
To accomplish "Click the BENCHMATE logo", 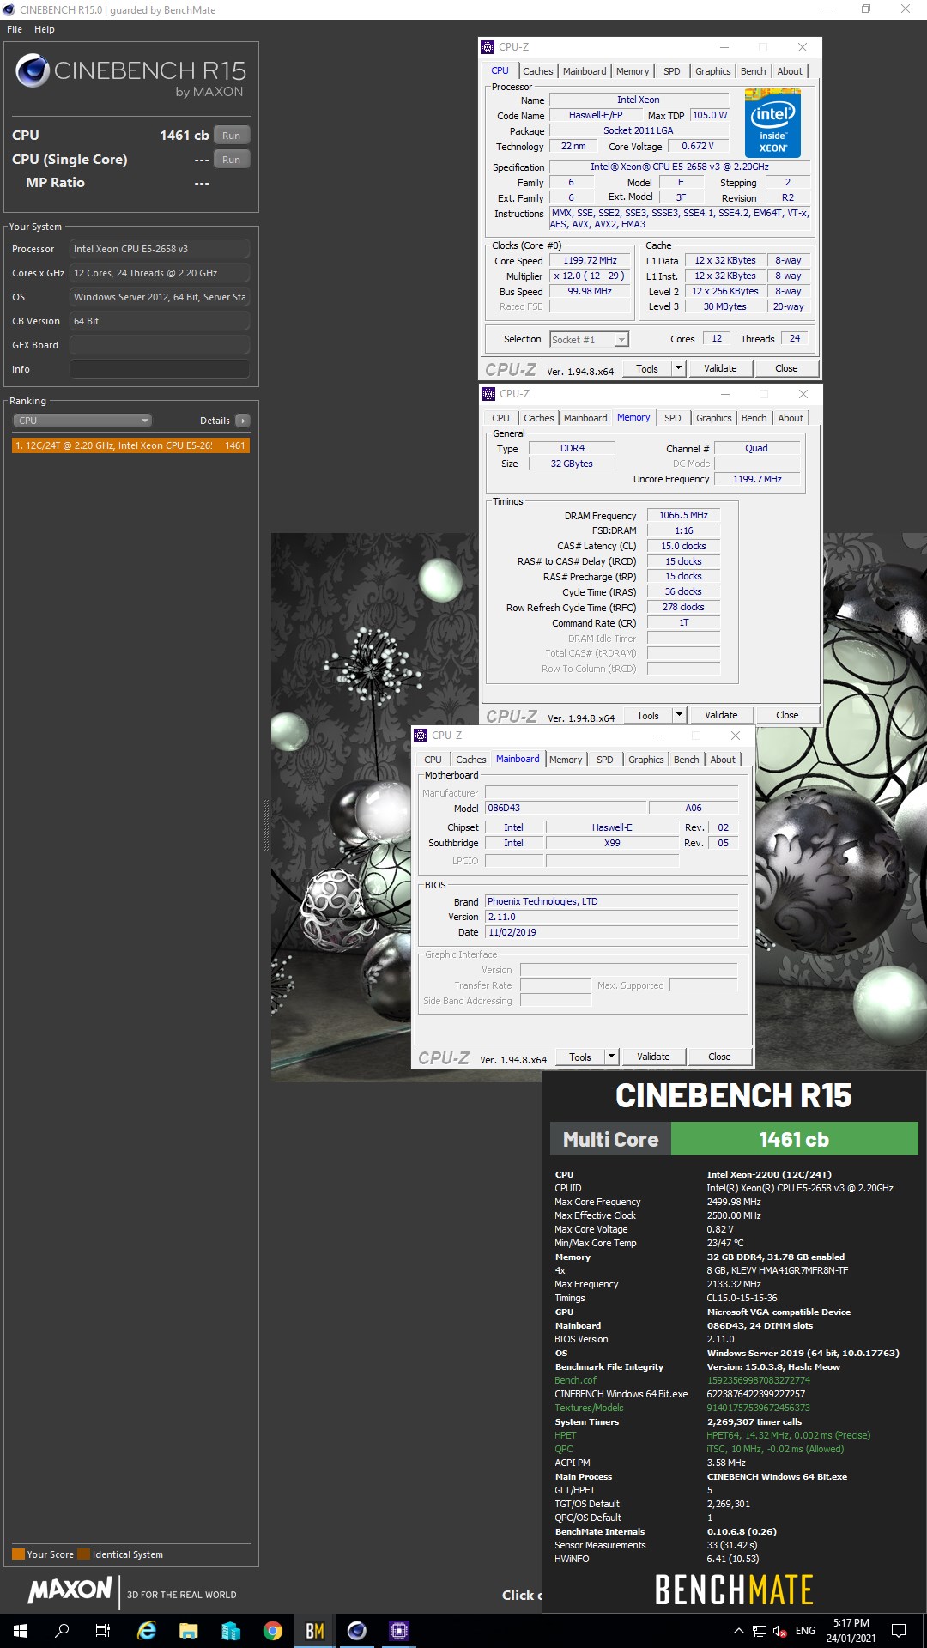I will (x=734, y=1590).
